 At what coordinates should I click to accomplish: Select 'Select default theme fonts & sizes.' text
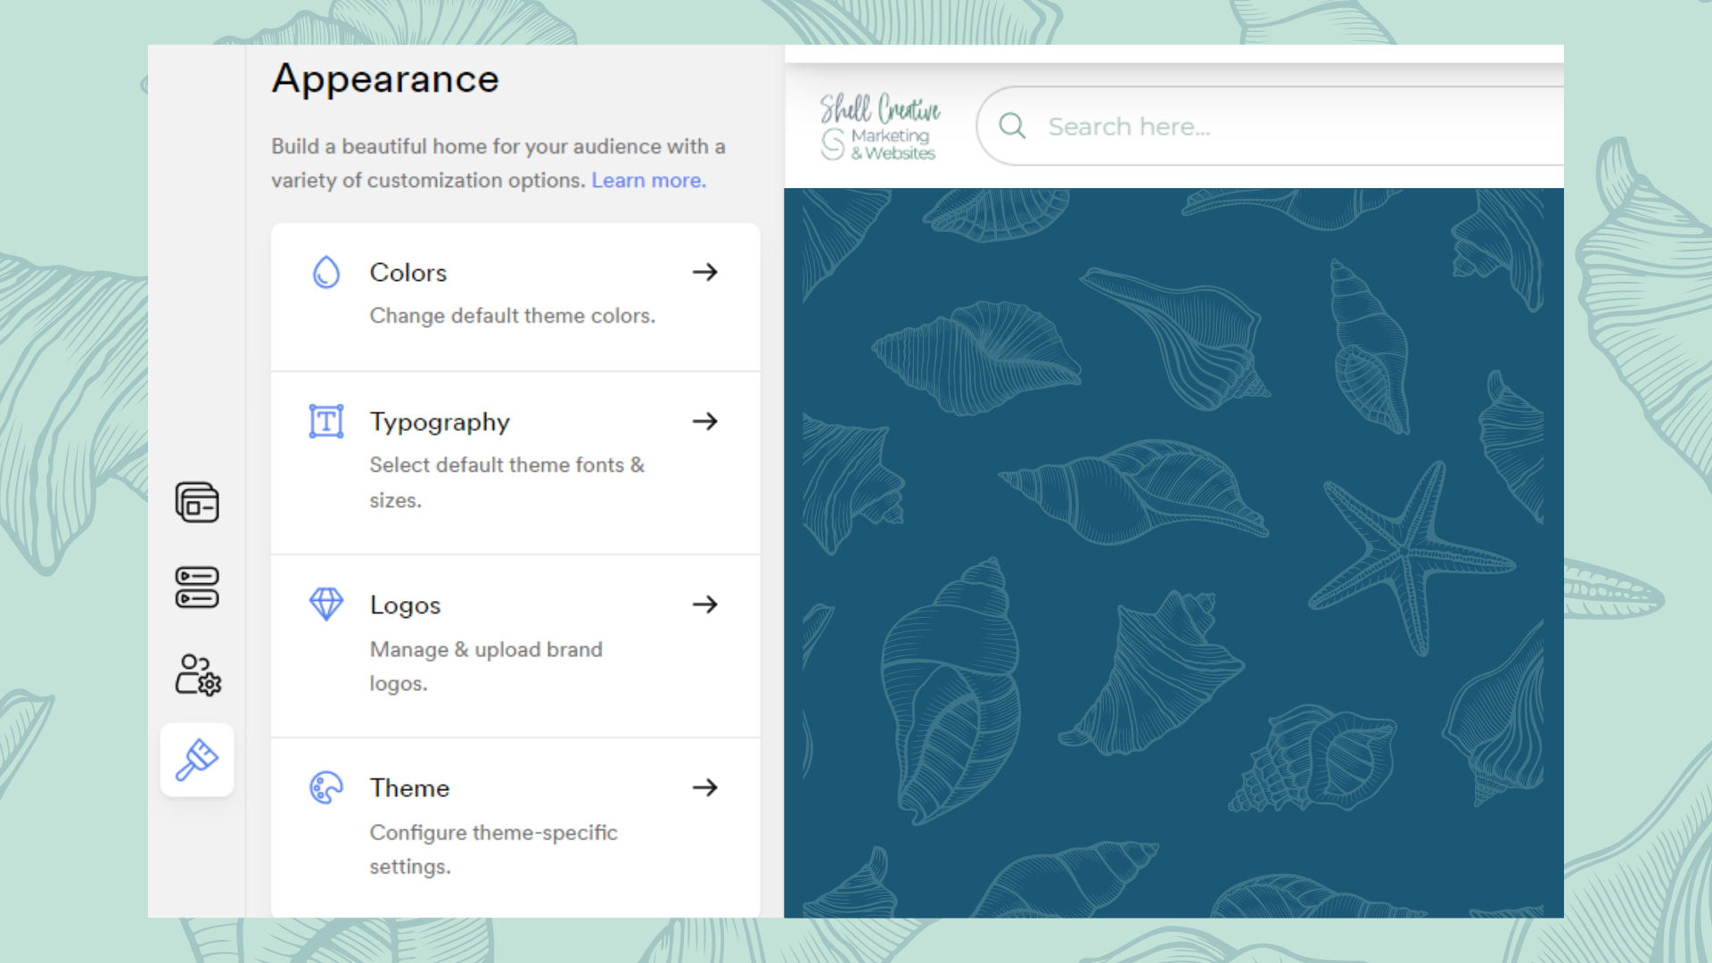(x=506, y=482)
